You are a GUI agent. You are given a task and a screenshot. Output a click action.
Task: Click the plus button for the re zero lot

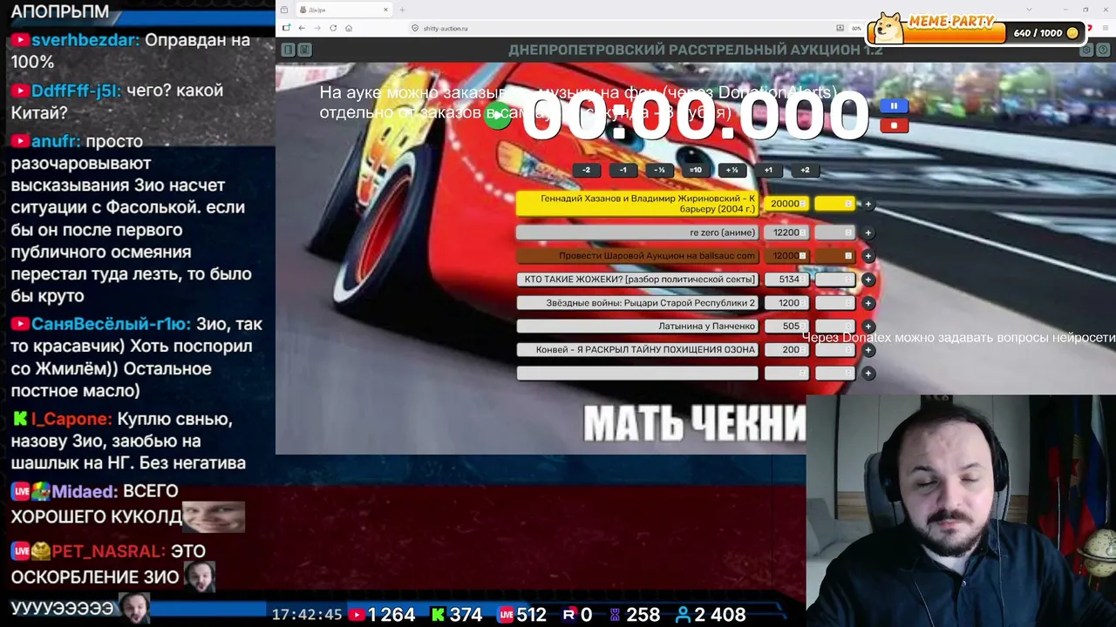pyautogui.click(x=868, y=233)
